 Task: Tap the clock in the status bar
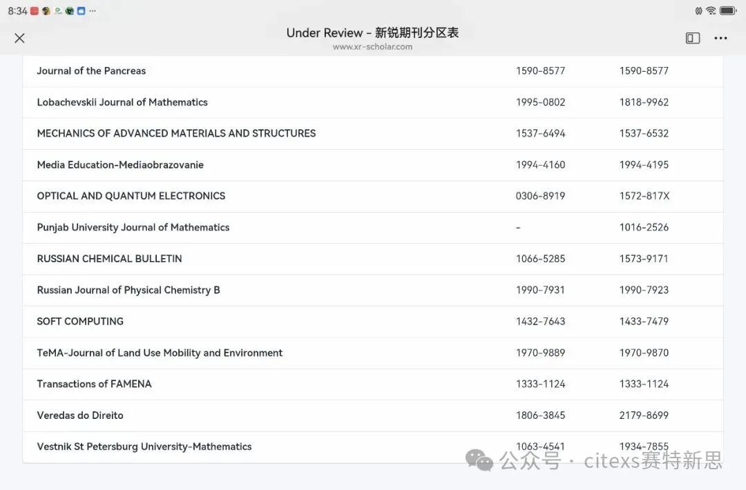[x=17, y=11]
